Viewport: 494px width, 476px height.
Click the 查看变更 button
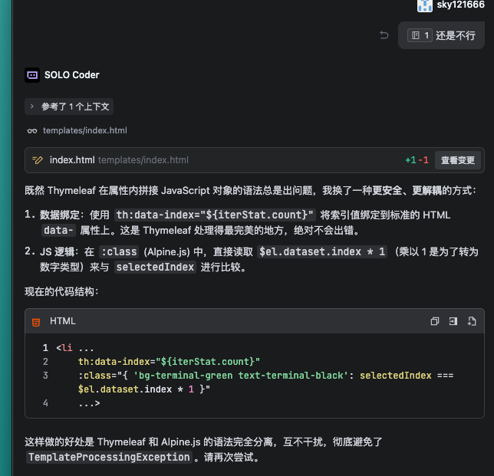pyautogui.click(x=456, y=160)
